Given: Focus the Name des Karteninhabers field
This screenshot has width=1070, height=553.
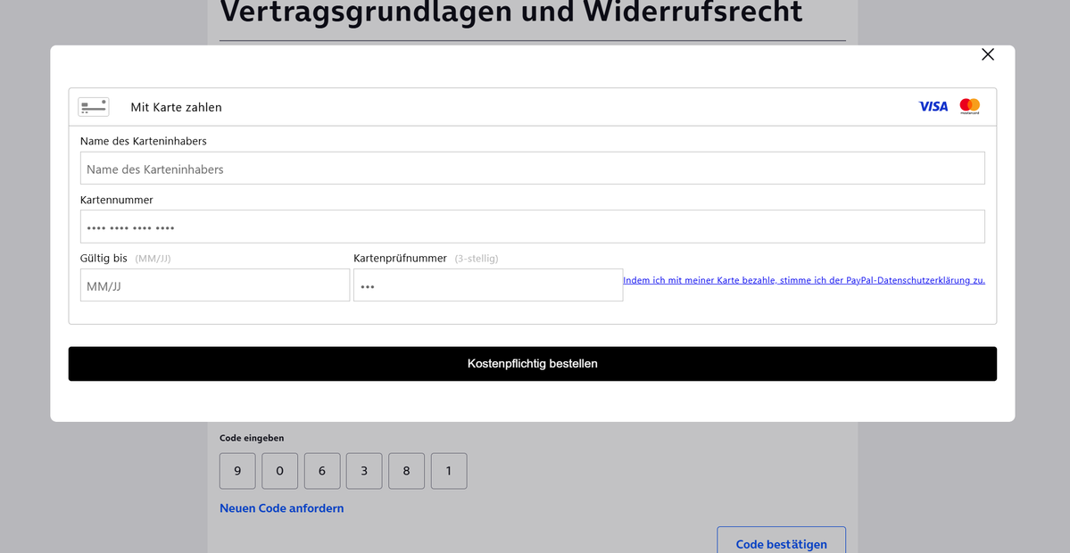Looking at the screenshot, I should pyautogui.click(x=532, y=169).
